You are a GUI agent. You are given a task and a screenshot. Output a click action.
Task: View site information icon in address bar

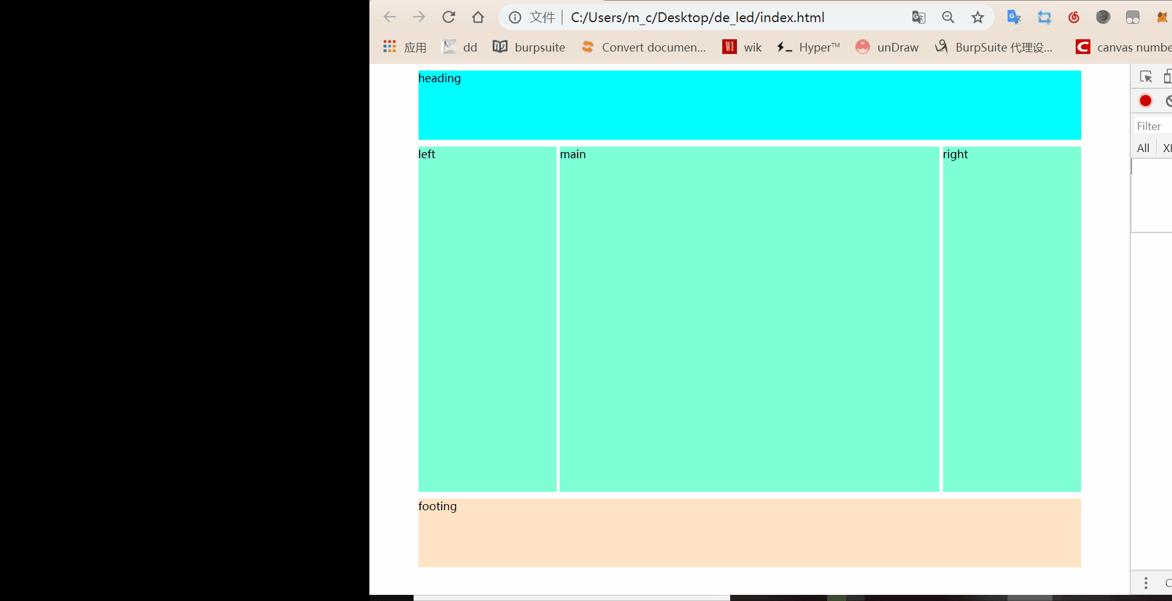(515, 17)
